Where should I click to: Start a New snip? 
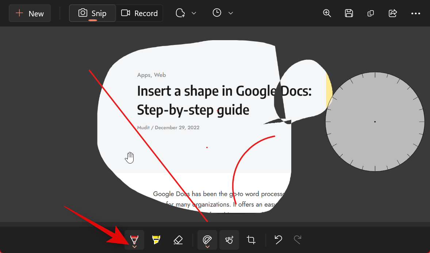pyautogui.click(x=30, y=13)
